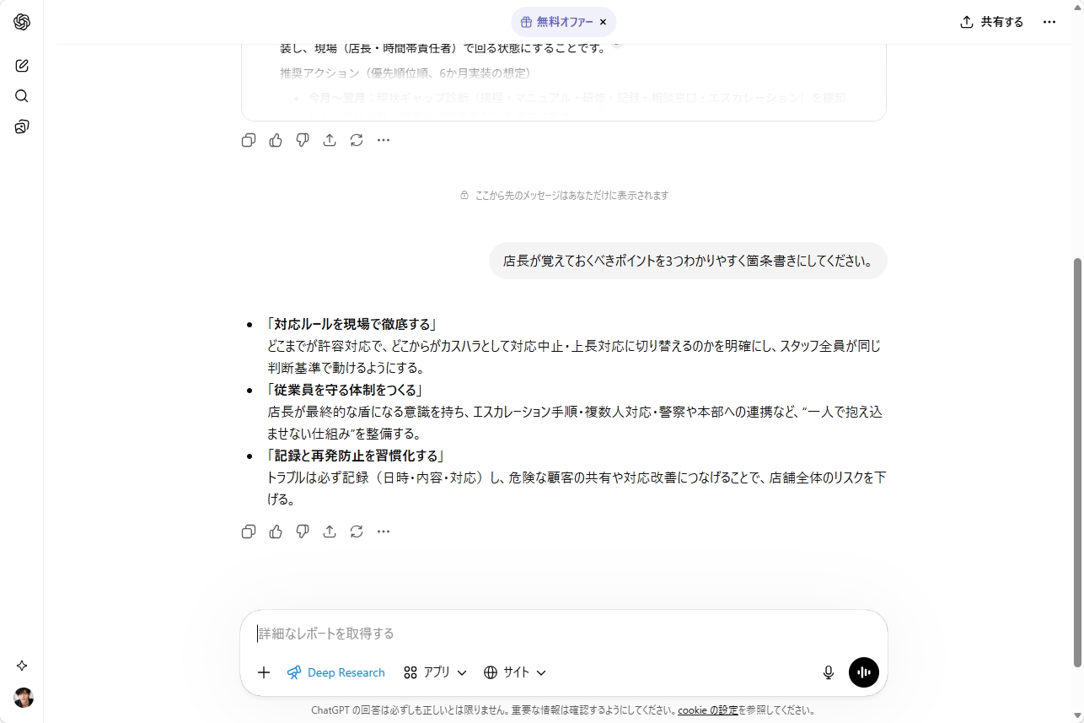Expand the アプリ dropdown
1084x723 pixels.
pos(435,672)
